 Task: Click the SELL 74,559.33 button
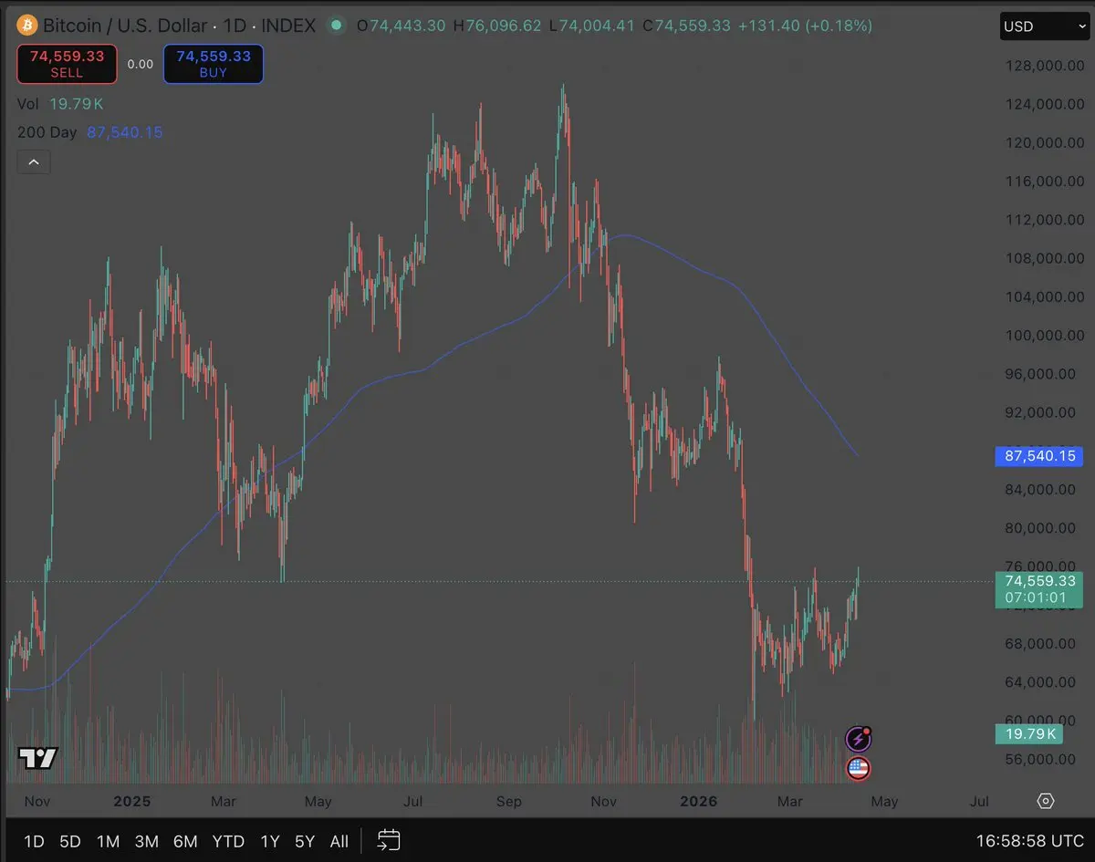[67, 64]
